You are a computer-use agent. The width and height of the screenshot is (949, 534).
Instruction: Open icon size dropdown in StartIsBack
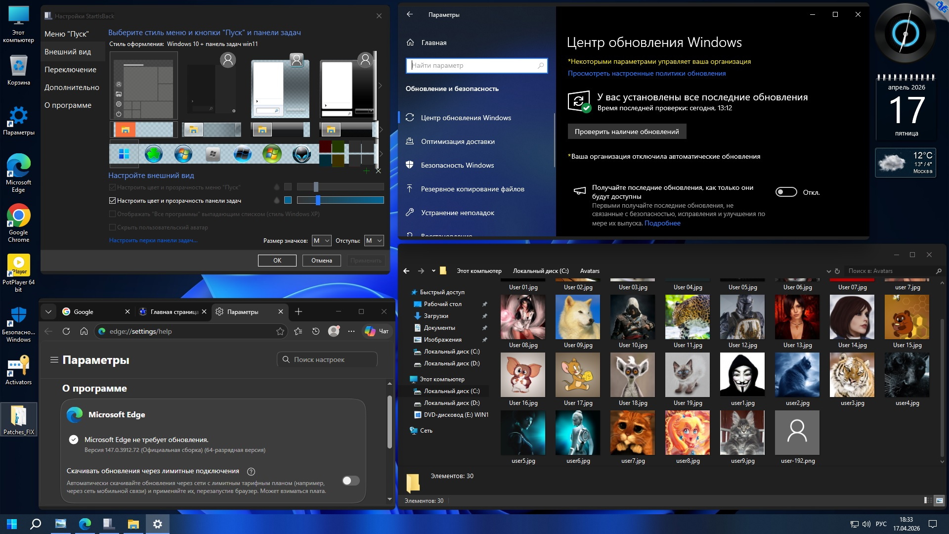tap(321, 241)
